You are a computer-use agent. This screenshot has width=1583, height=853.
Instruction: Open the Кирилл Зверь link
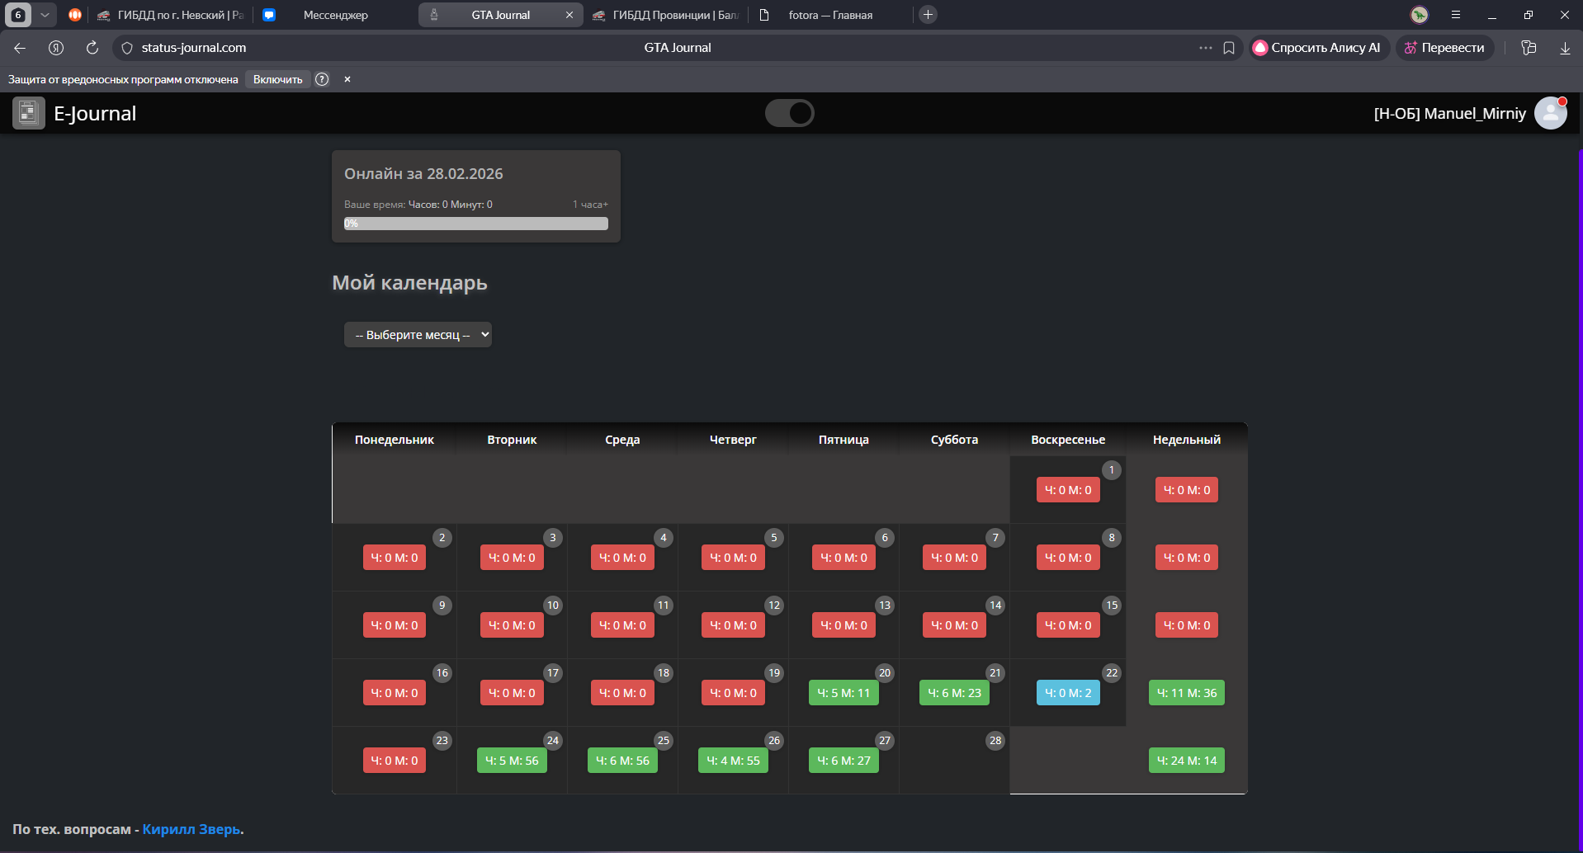click(191, 829)
